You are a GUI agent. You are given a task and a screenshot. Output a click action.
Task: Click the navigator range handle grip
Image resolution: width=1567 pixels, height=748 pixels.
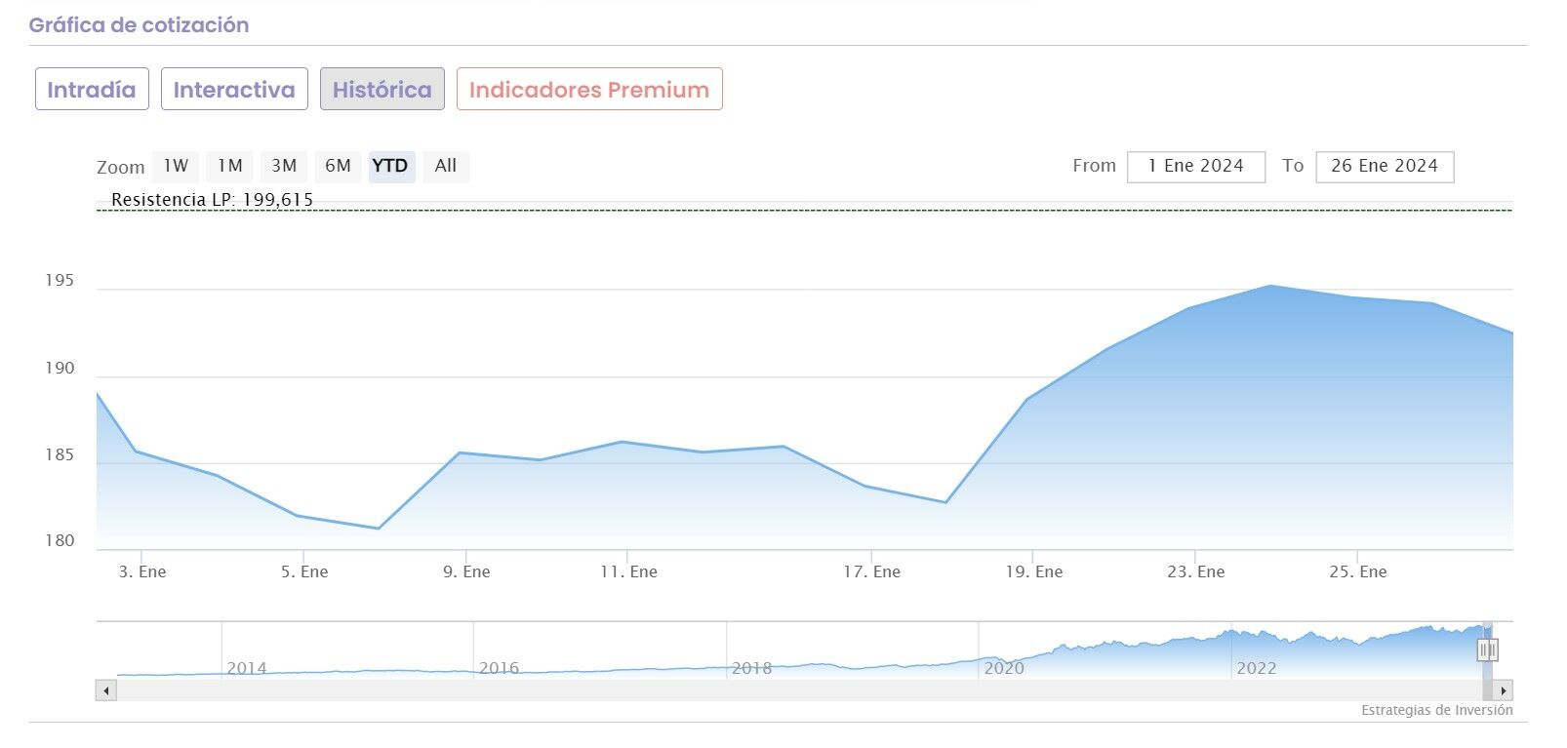(x=1487, y=650)
